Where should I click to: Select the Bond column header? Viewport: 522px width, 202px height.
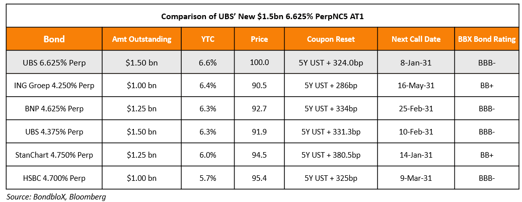[54, 39]
